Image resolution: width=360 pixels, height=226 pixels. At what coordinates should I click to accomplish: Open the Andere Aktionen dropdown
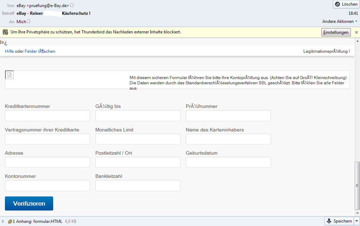pos(340,21)
